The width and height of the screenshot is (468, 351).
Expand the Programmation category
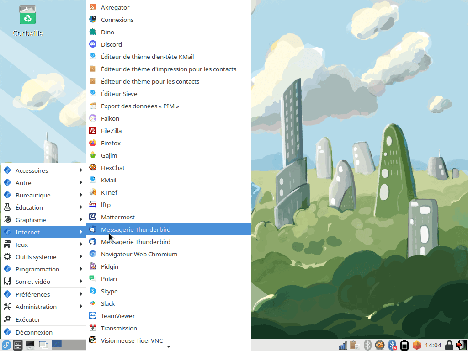point(43,269)
